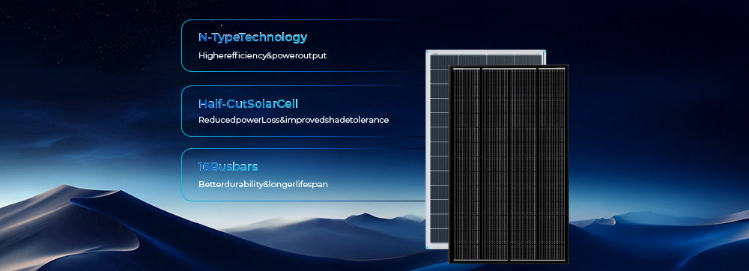This screenshot has width=749, height=271.
Task: Select the Higherefficiency&poweroutput description text
Action: coord(262,55)
